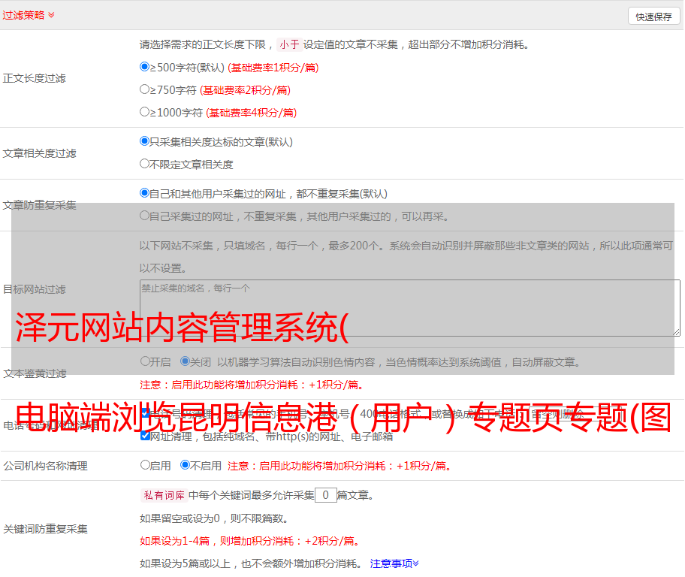The width and height of the screenshot is (685, 577).
Task: Turn on 文本鉴黄过滤 with 开启 radio
Action: click(x=145, y=361)
